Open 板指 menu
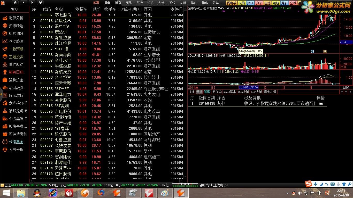This screenshot has width=353, height=198. (118, 3)
